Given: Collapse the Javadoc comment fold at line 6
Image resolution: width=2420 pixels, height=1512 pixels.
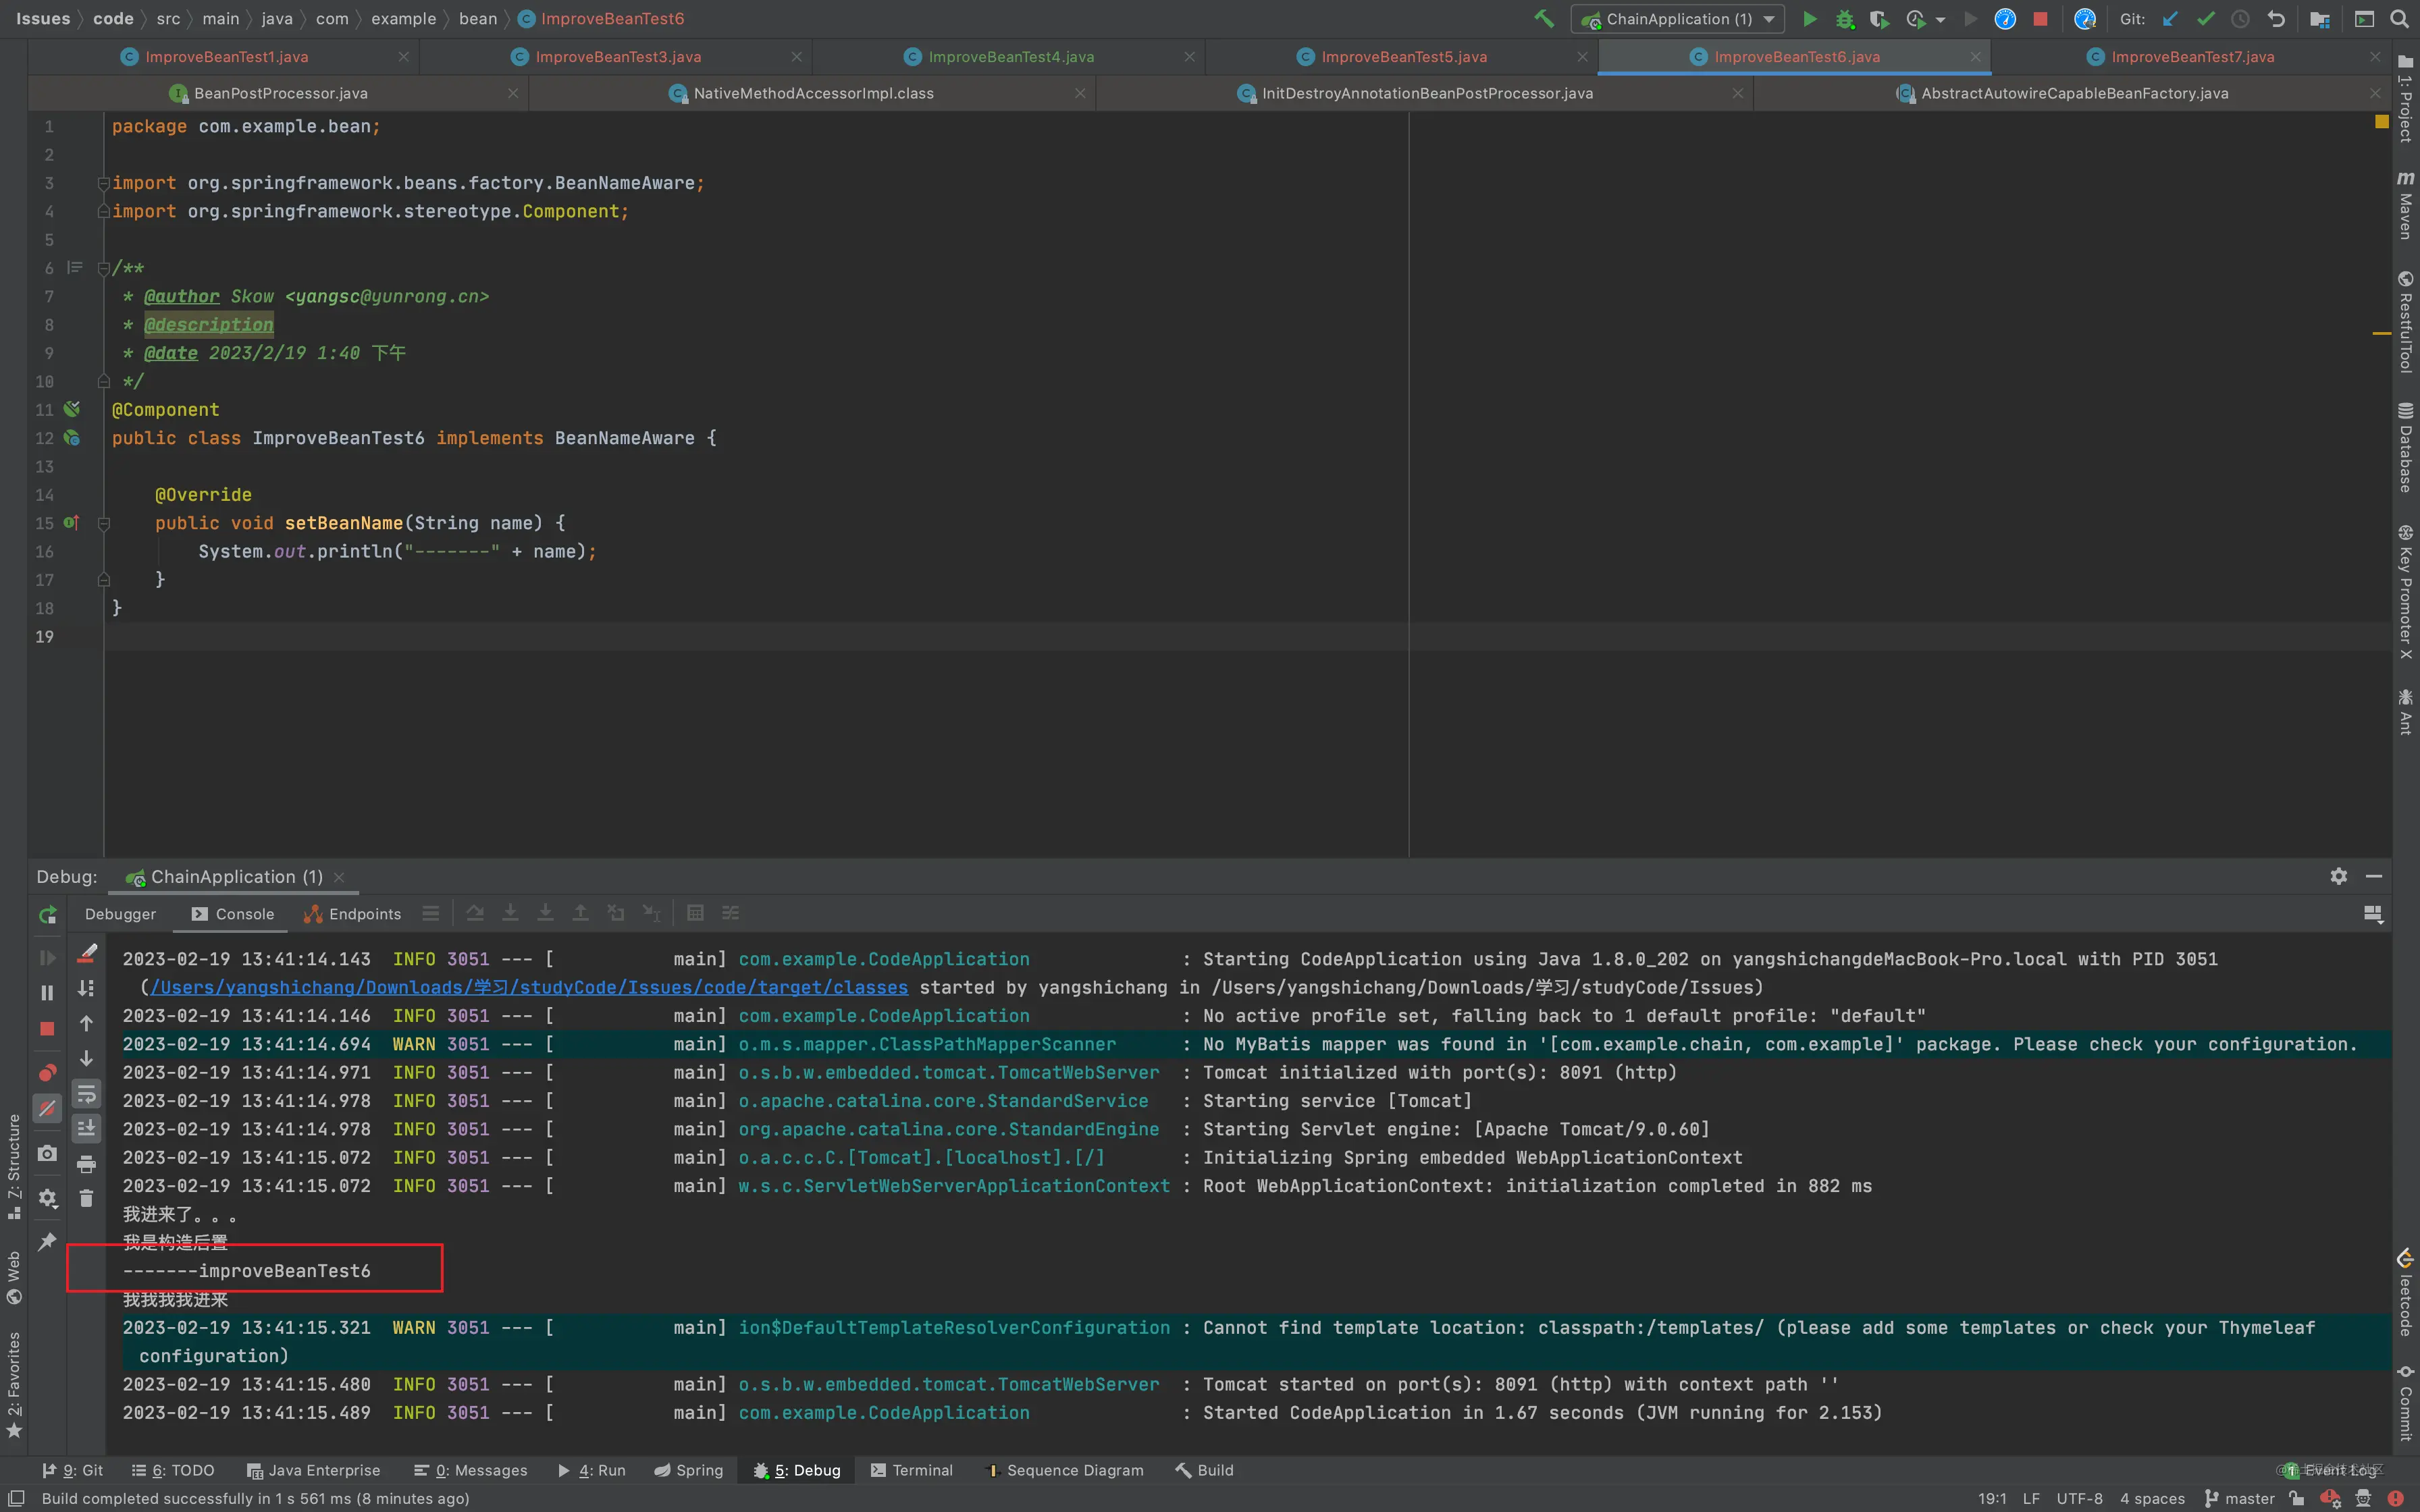Looking at the screenshot, I should click(104, 268).
